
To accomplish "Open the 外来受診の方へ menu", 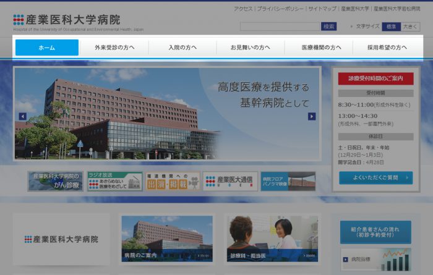I will (x=114, y=48).
